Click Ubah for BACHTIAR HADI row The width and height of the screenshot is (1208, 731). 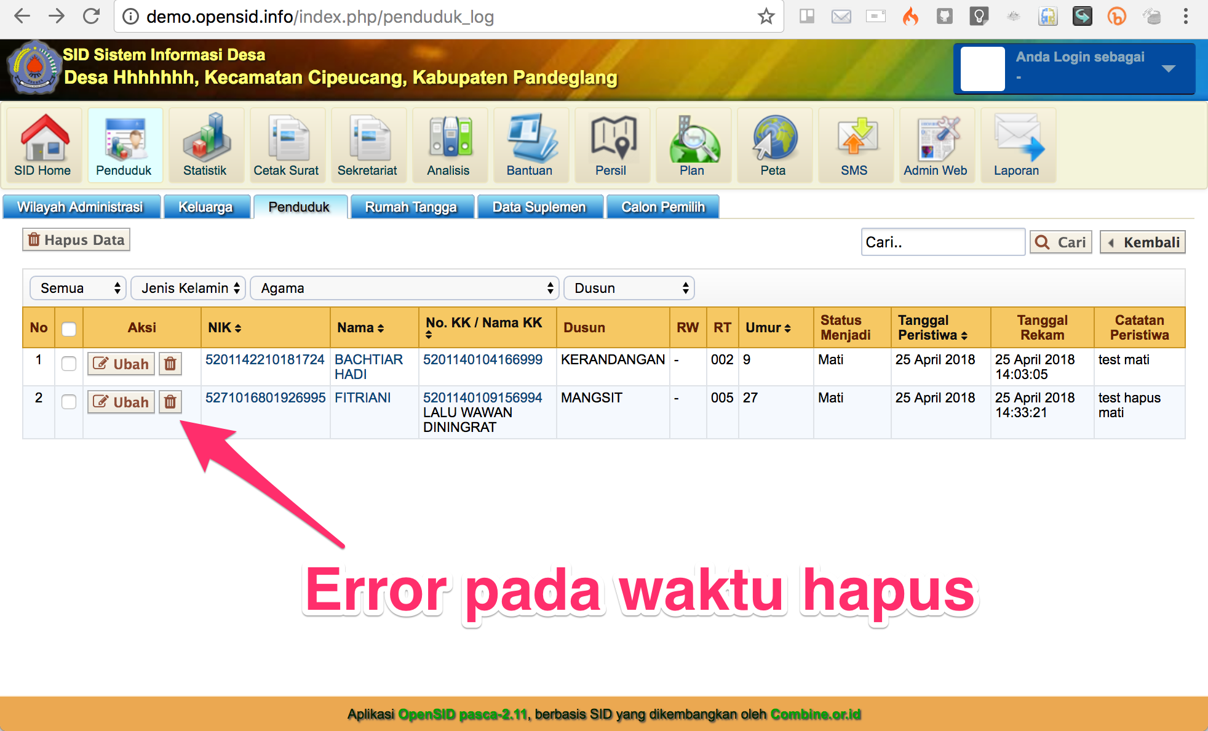121,364
